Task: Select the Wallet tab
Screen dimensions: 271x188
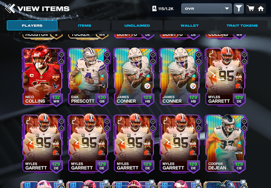Action: [190, 26]
